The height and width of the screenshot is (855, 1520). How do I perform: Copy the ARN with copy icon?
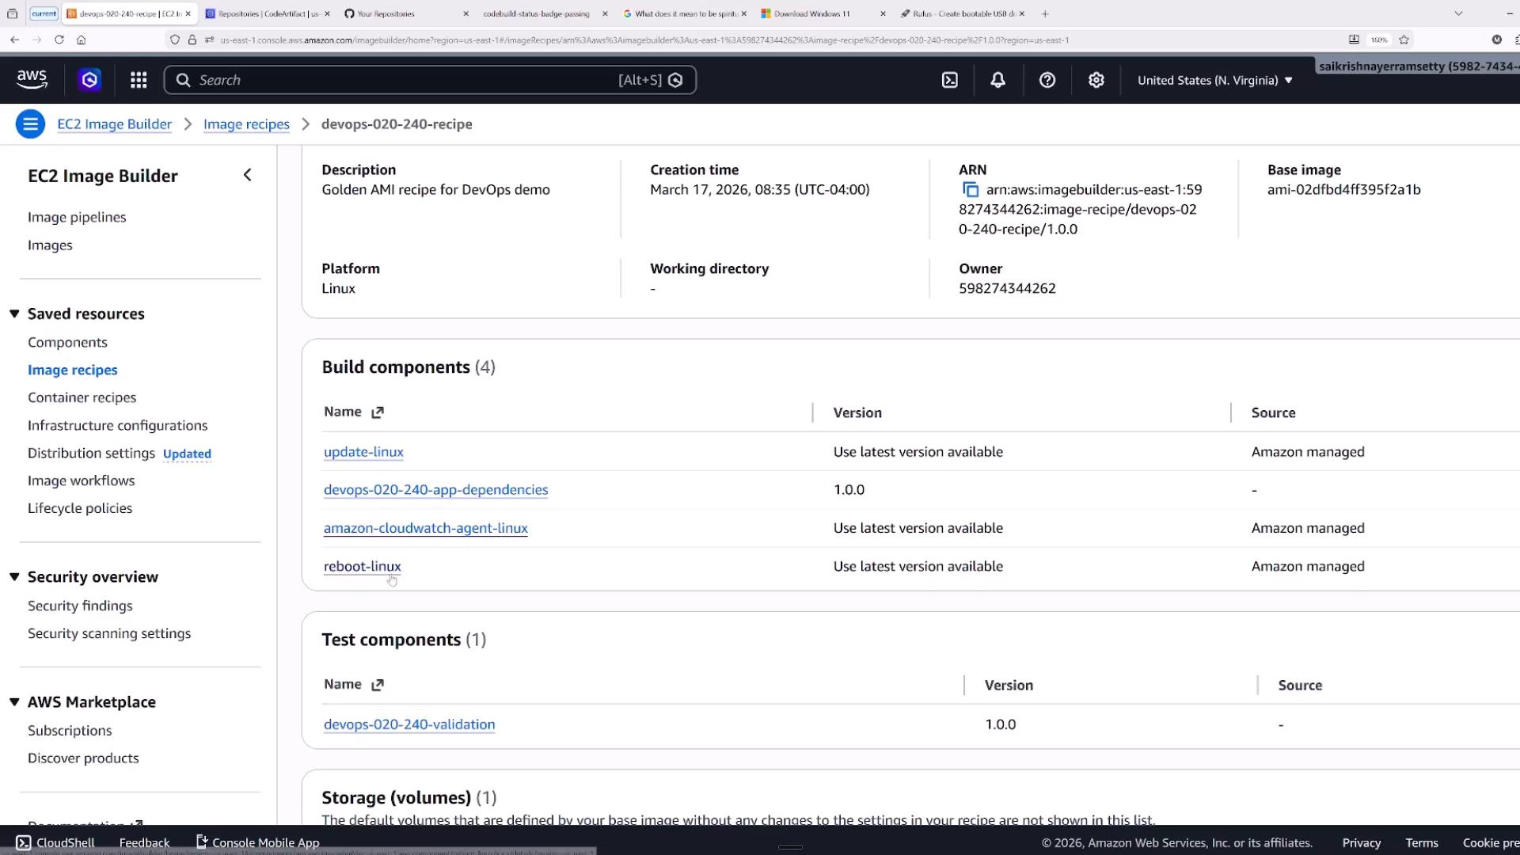pos(970,190)
